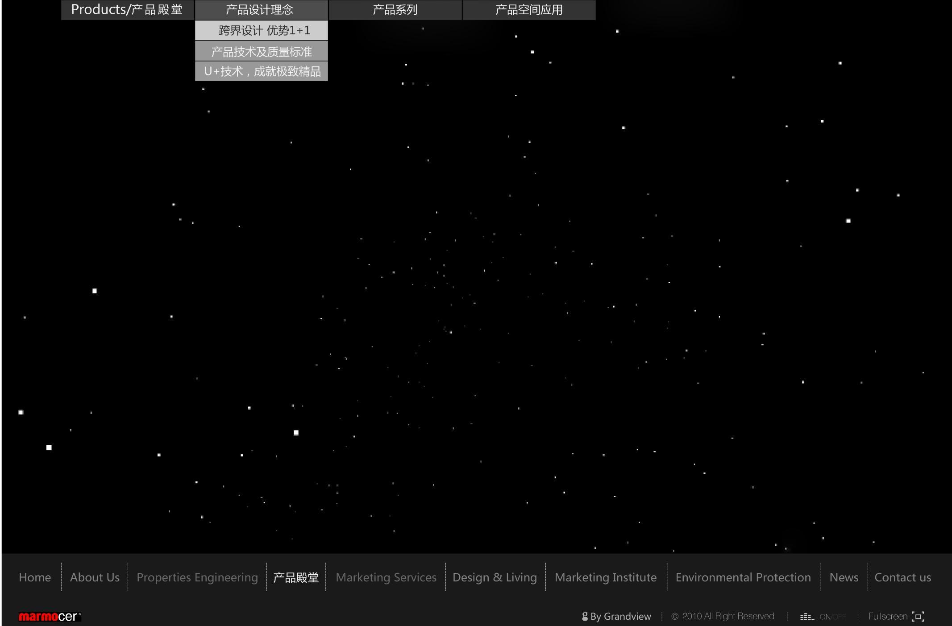The image size is (952, 626).
Task: Click the Contact us link
Action: tap(902, 577)
